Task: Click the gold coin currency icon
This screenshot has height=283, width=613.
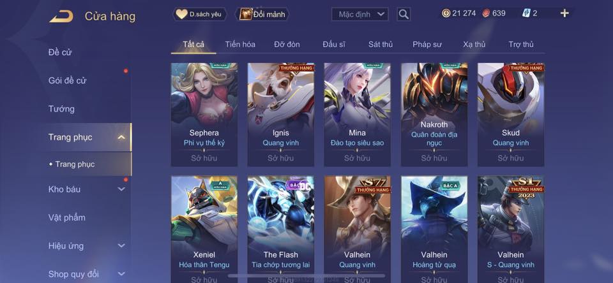Action: point(446,13)
